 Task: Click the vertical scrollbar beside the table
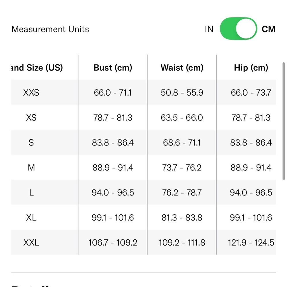pyautogui.click(x=284, y=121)
